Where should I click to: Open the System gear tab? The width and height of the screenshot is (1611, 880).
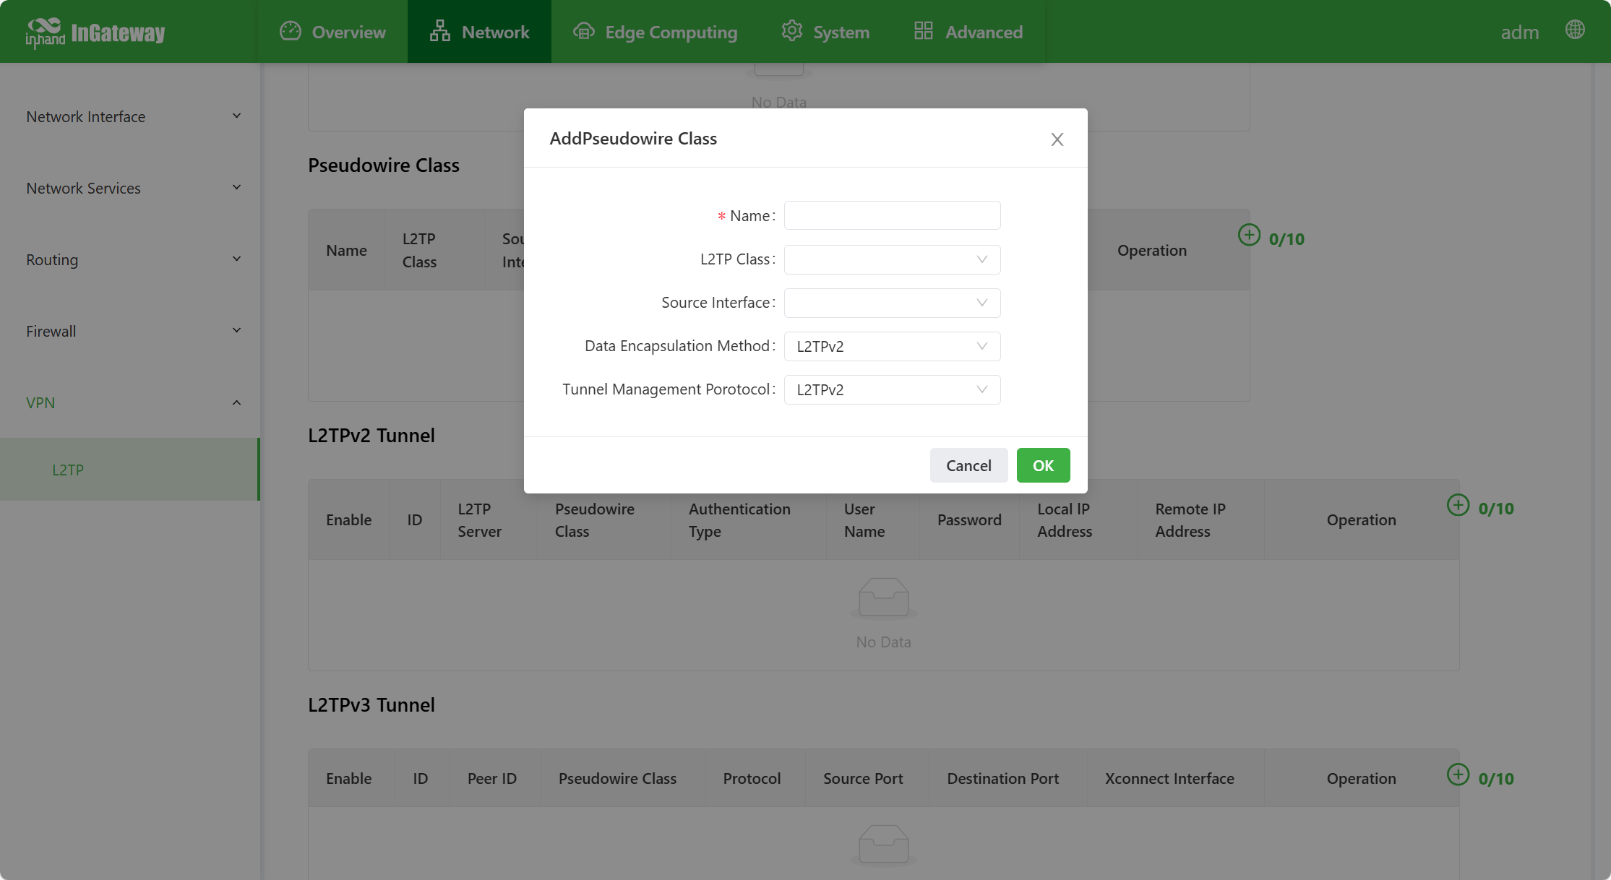(825, 32)
